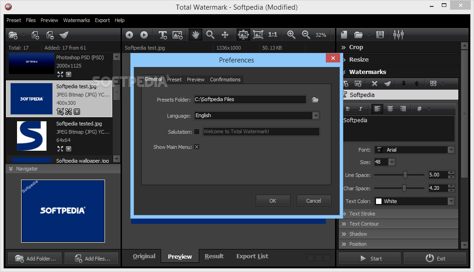474x272 pixels.
Task: Switch to the Original view tab
Action: click(x=144, y=256)
